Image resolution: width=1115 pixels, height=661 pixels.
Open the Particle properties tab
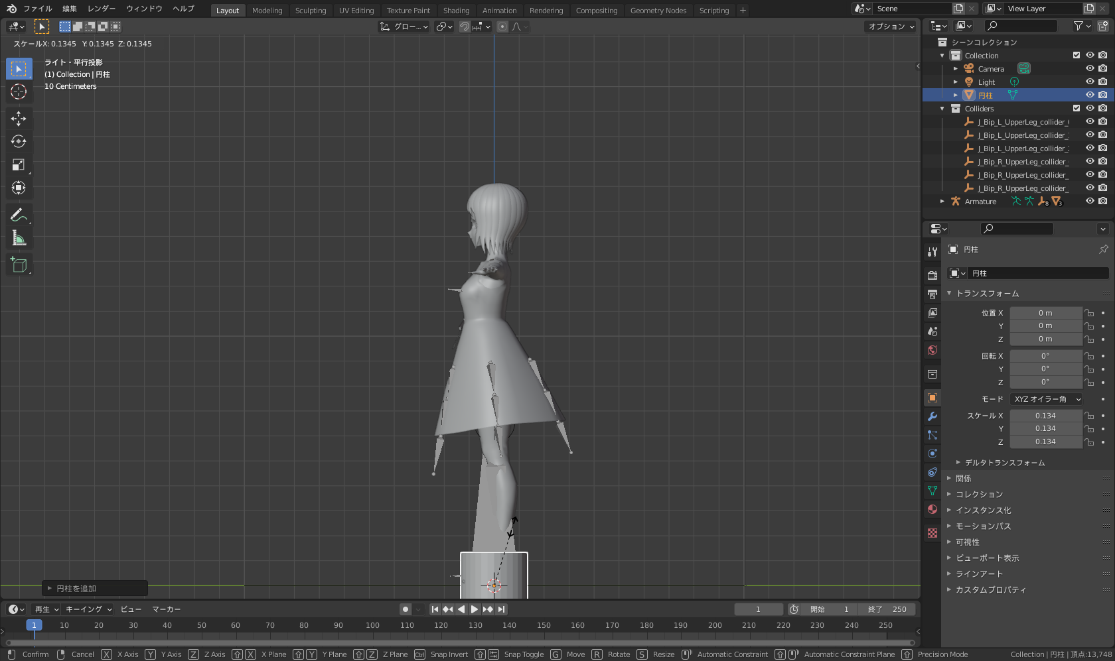click(932, 435)
